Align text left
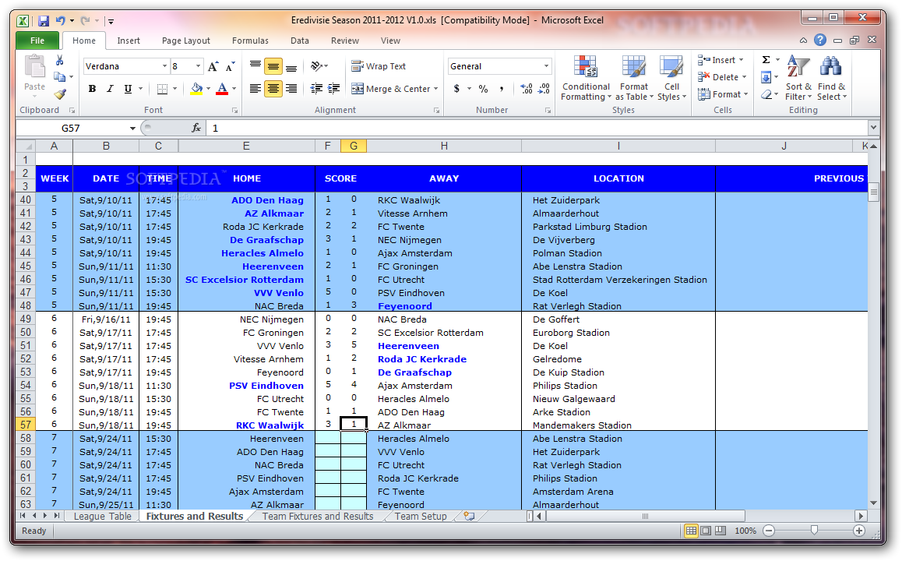The height and width of the screenshot is (561, 902). 255,89
